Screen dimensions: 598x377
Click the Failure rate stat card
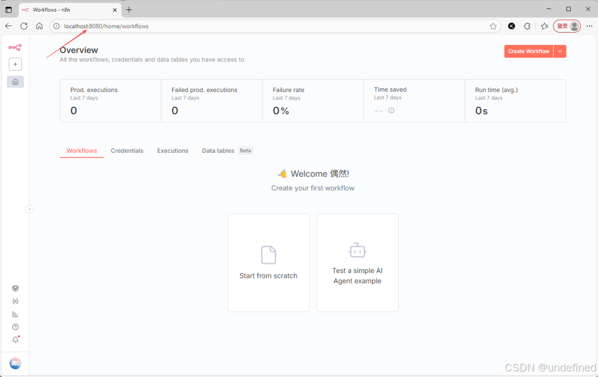coord(313,101)
